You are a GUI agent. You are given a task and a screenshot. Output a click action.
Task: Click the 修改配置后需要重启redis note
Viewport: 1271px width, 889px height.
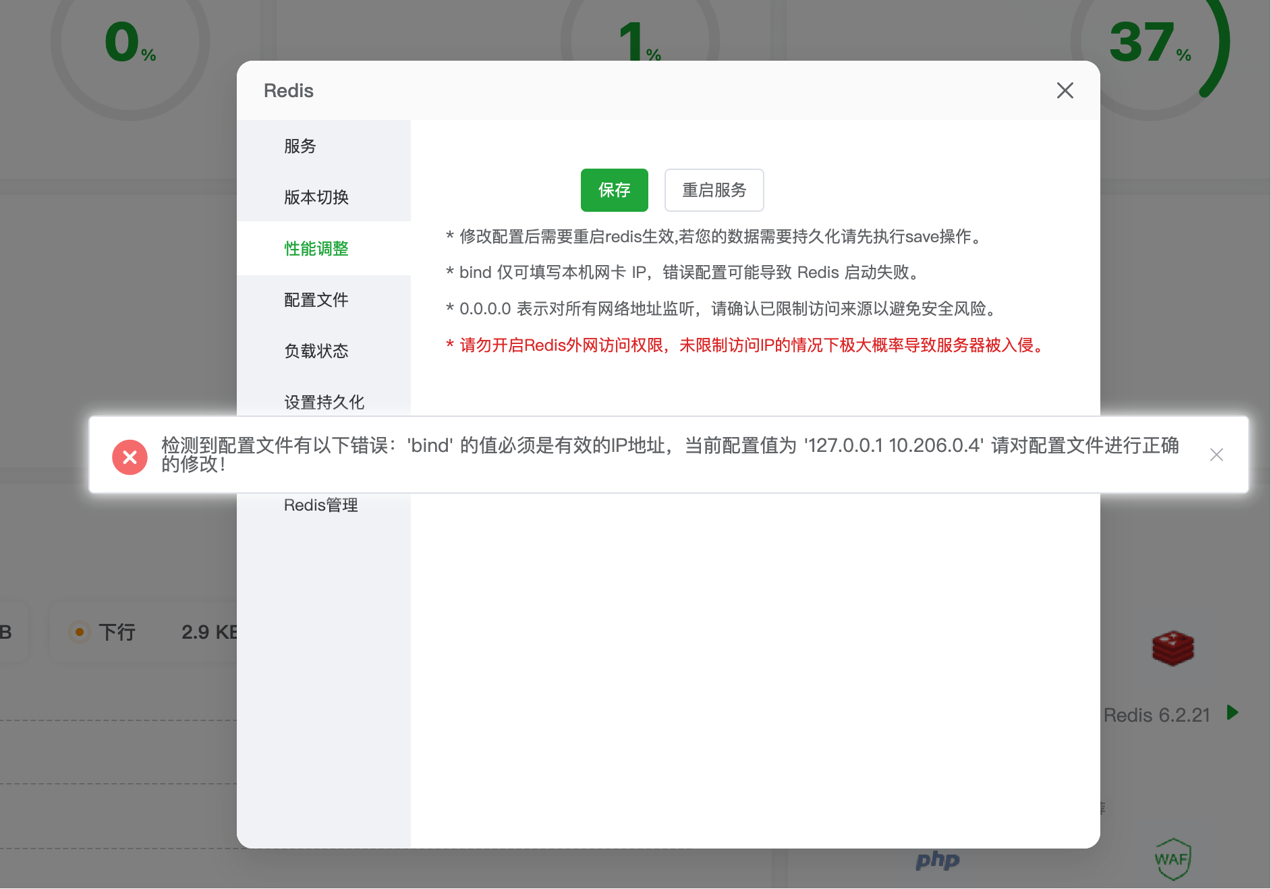coord(714,236)
